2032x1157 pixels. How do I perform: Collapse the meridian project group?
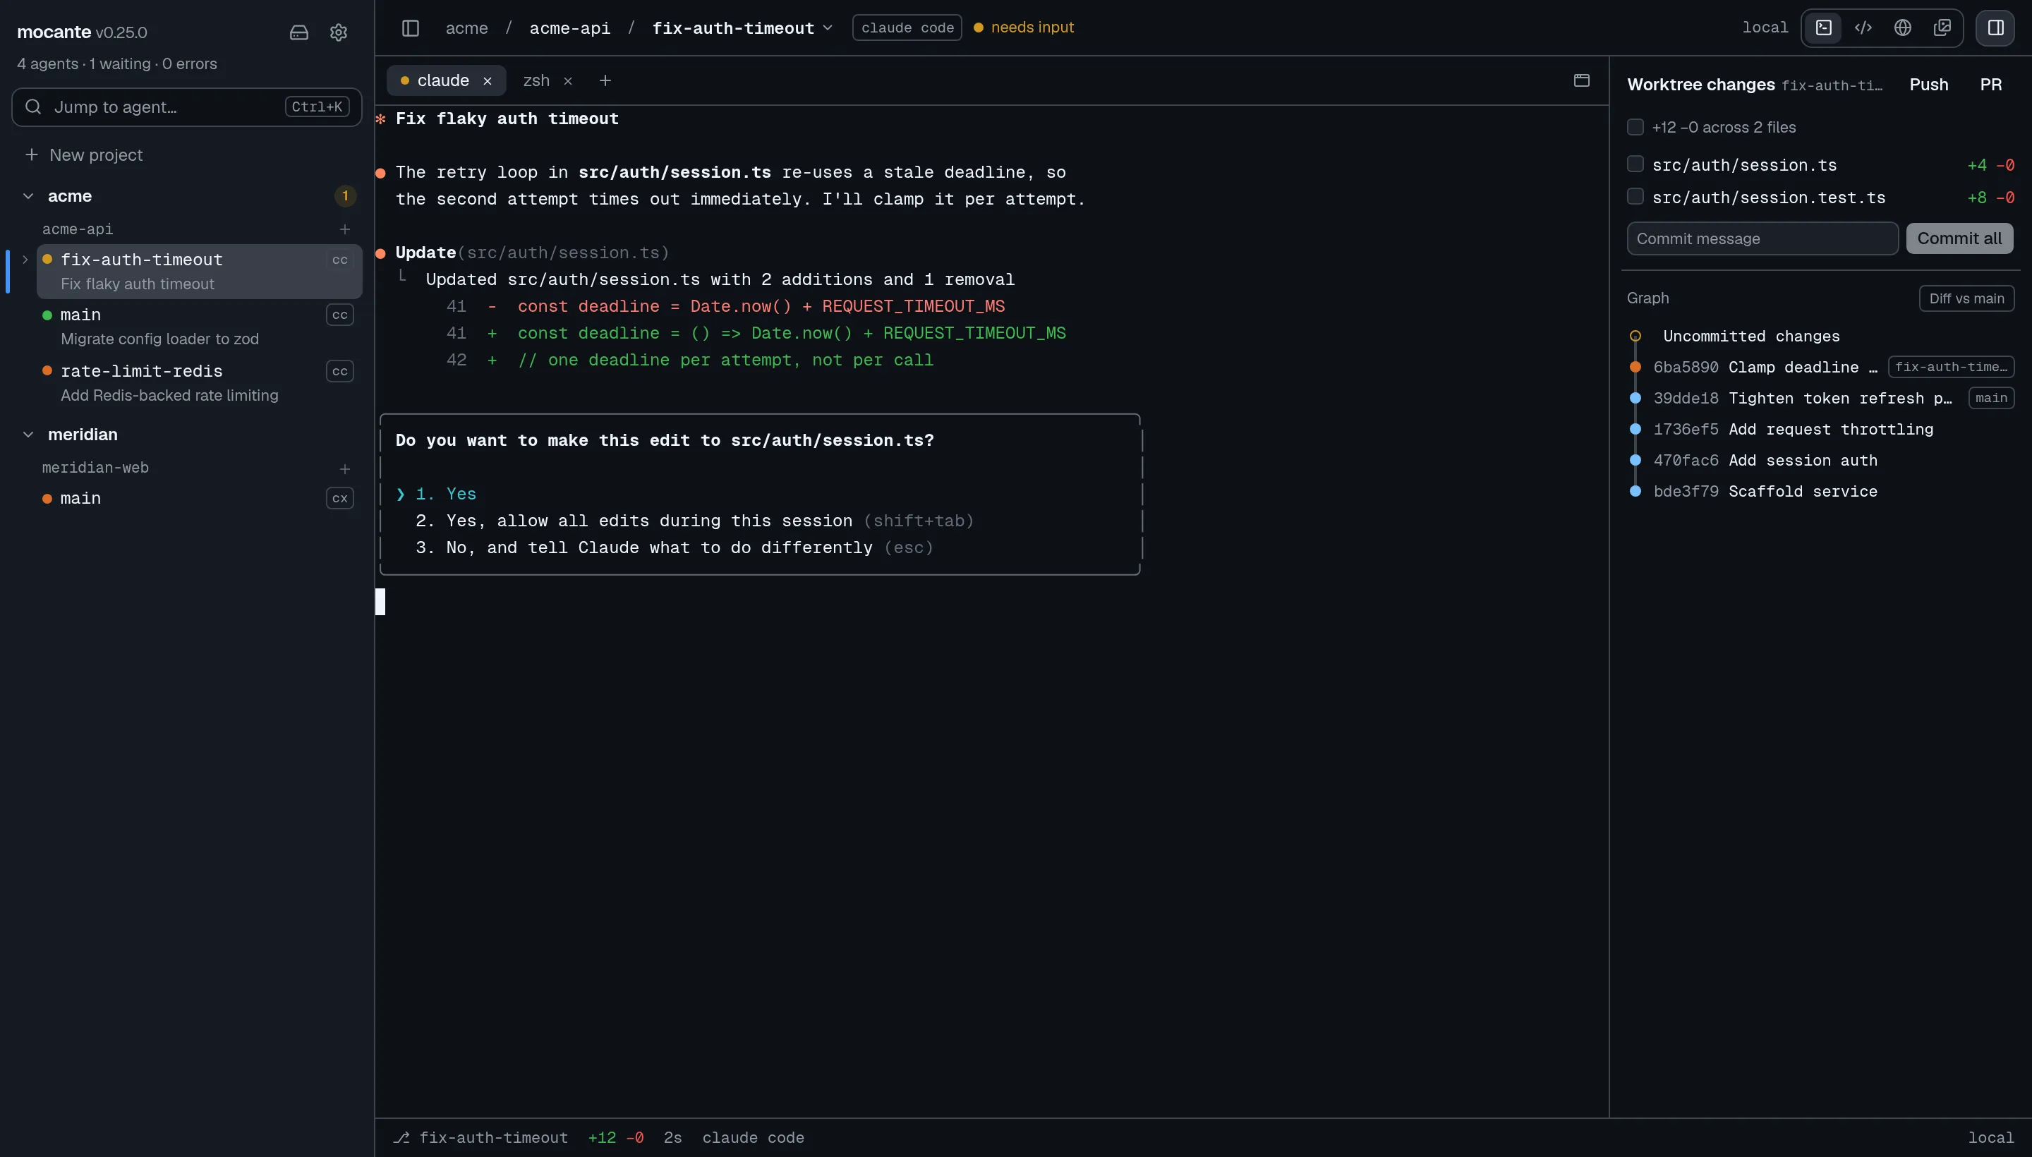tap(29, 435)
